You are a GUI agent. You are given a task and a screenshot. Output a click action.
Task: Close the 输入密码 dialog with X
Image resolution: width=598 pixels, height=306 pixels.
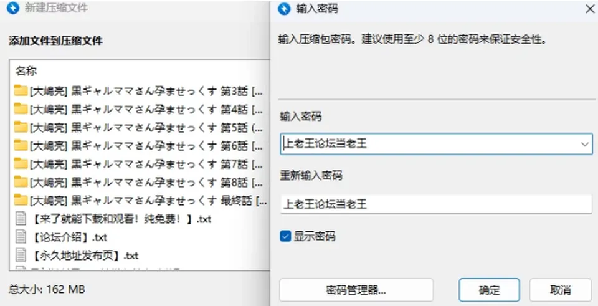pyautogui.click(x=590, y=9)
